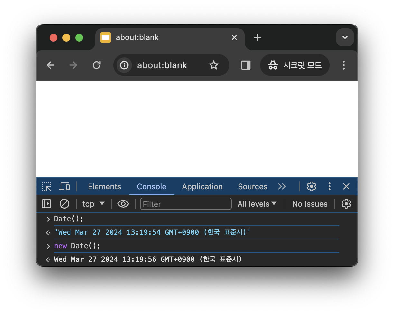The width and height of the screenshot is (394, 314).
Task: Switch to the Application tab
Action: pyautogui.click(x=202, y=187)
